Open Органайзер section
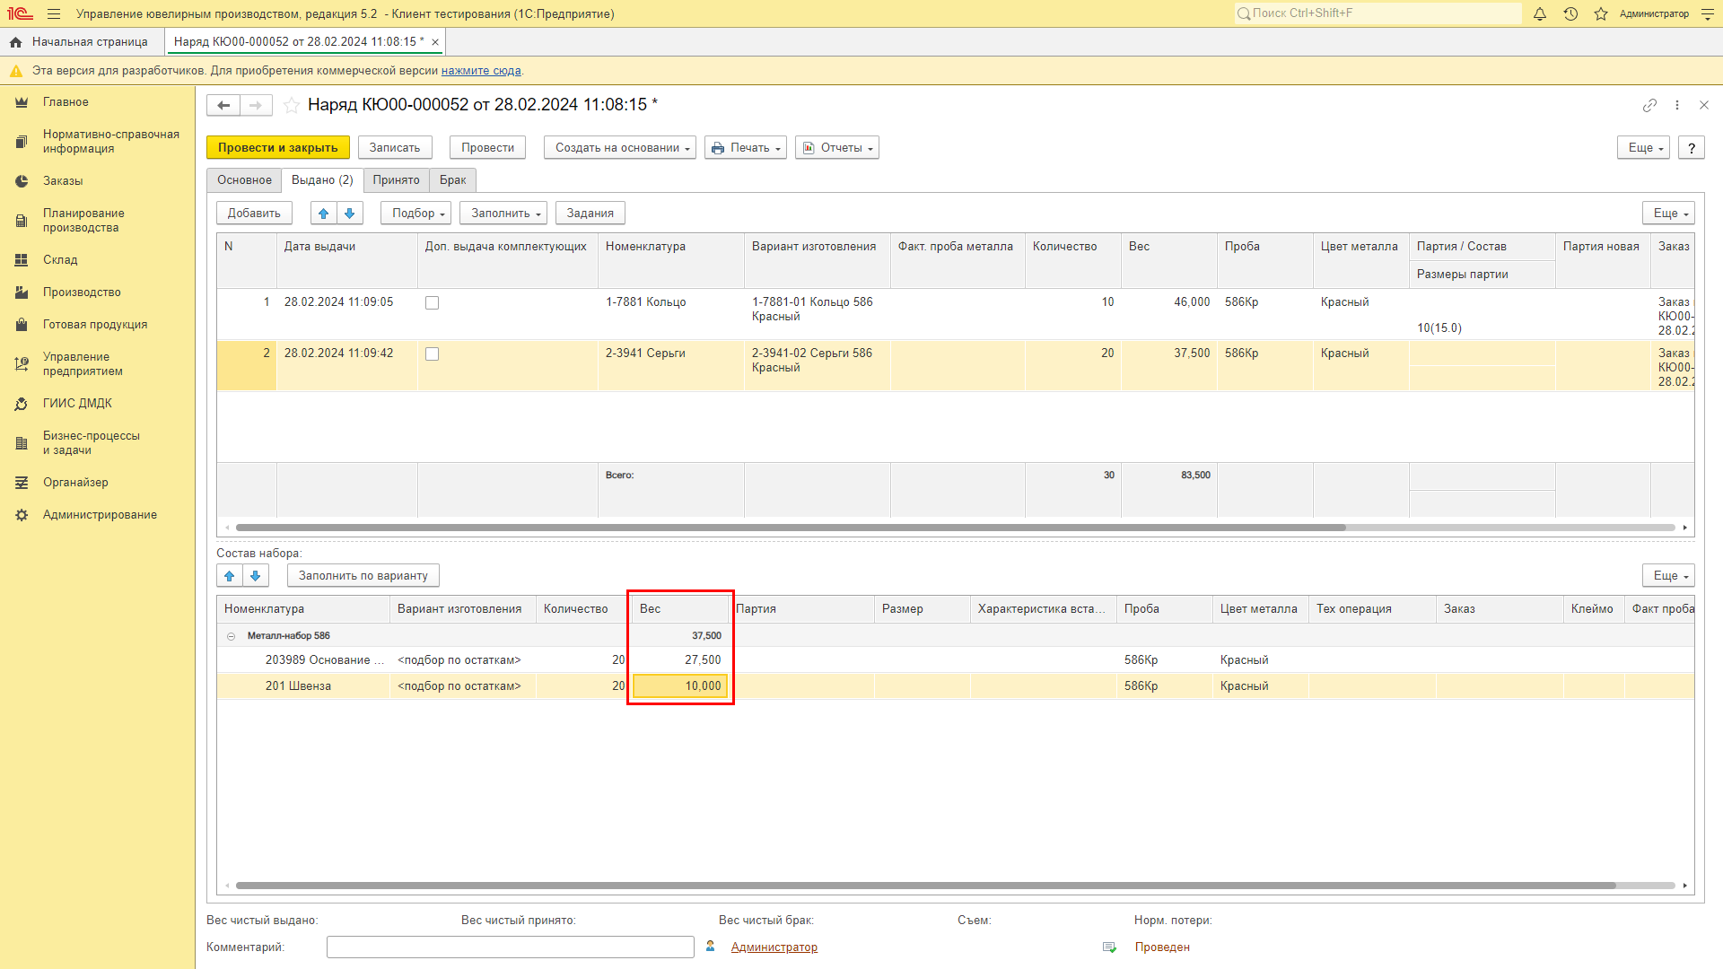1723x969 pixels. (75, 483)
